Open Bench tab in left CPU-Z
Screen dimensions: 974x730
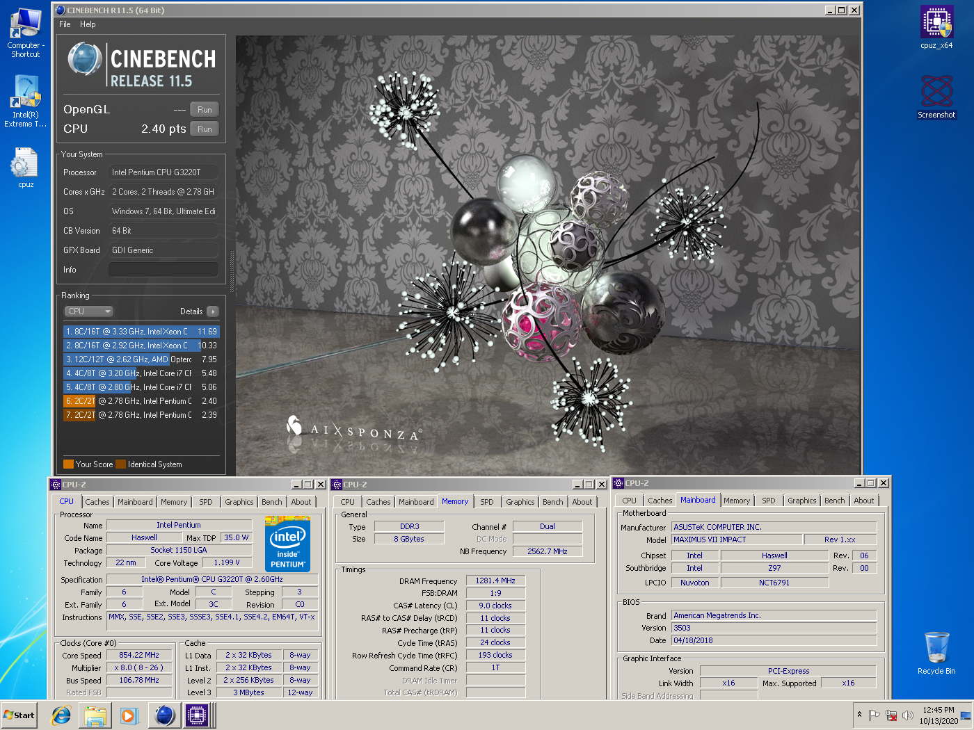pos(272,502)
